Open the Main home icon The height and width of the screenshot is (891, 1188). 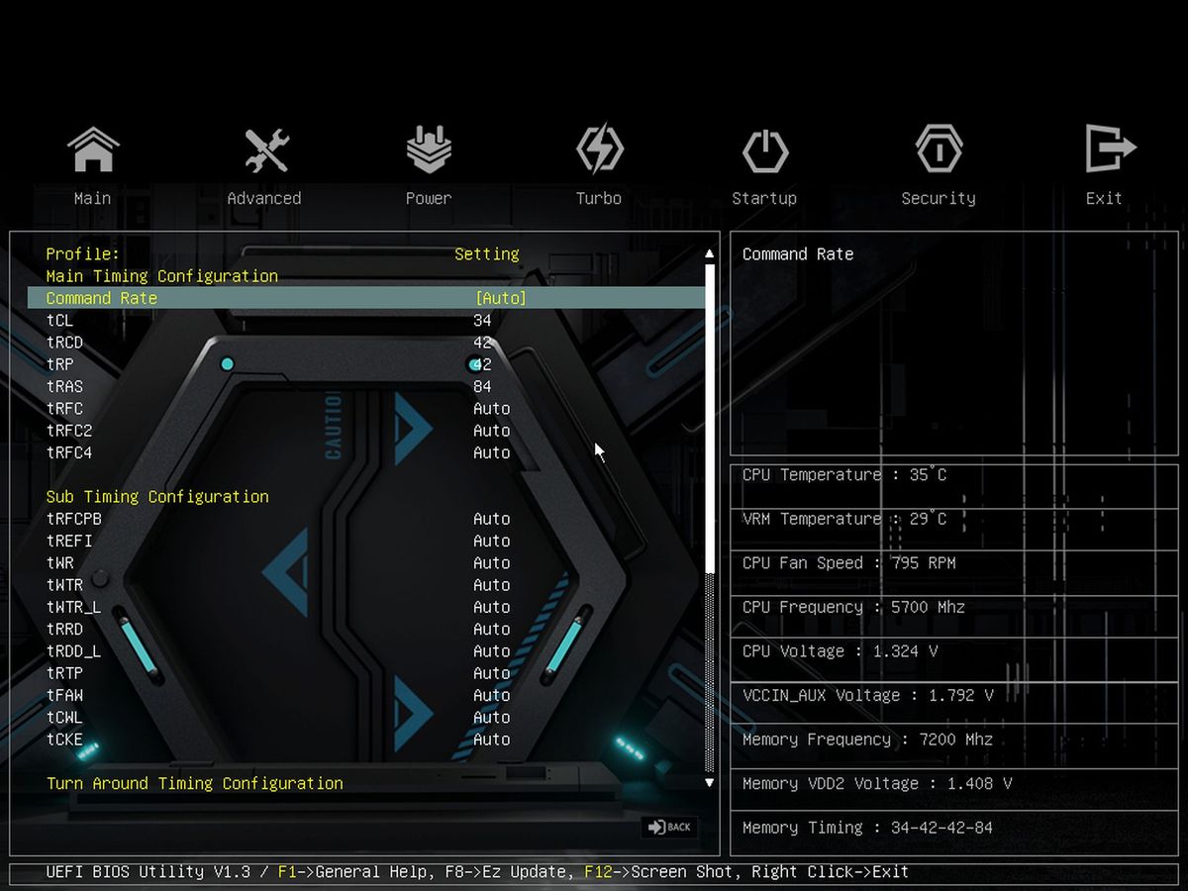[x=93, y=149]
